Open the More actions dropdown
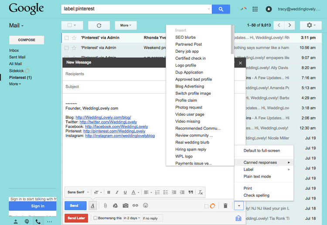Screen dimensions: 327x225 pyautogui.click(x=126, y=25)
